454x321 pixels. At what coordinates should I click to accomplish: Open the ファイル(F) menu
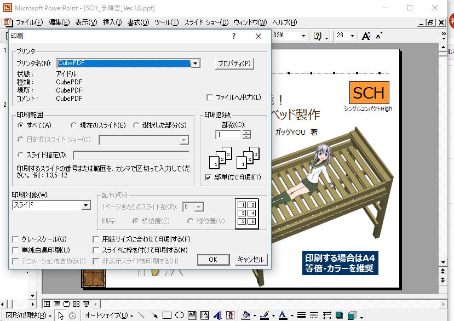[29, 22]
